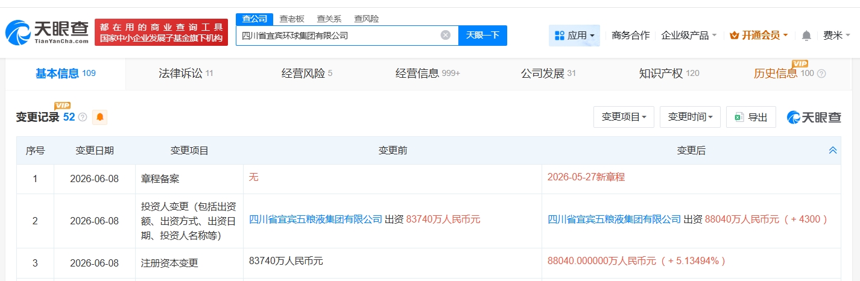Open the 经营风险 tab

point(307,74)
